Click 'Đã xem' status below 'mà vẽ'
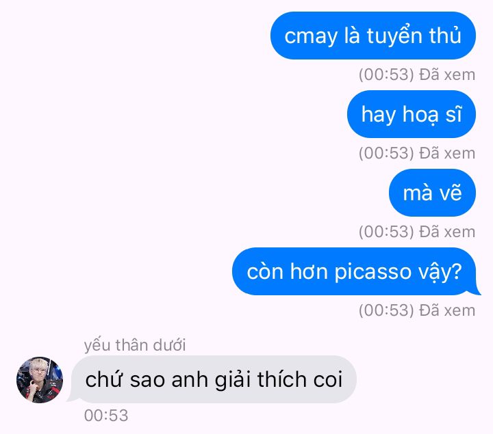The image size is (493, 434). coord(447,232)
